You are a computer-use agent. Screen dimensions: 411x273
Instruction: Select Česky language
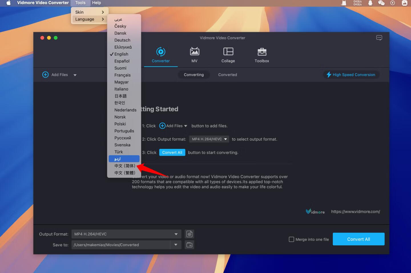pyautogui.click(x=124, y=26)
